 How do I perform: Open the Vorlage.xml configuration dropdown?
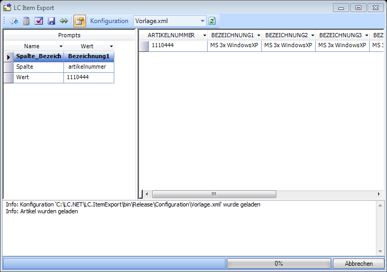click(x=202, y=21)
